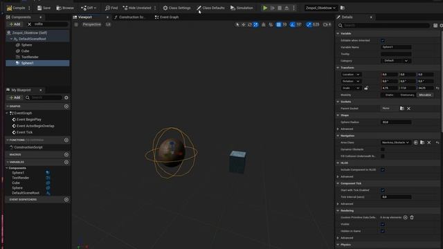This screenshot has height=249, width=443.
Task: Open the Diff dropdown
Action: (x=89, y=8)
